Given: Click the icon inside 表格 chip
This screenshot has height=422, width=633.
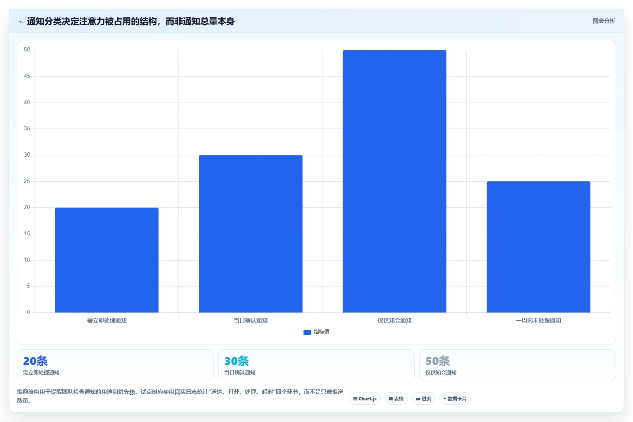Looking at the screenshot, I should pyautogui.click(x=391, y=399).
